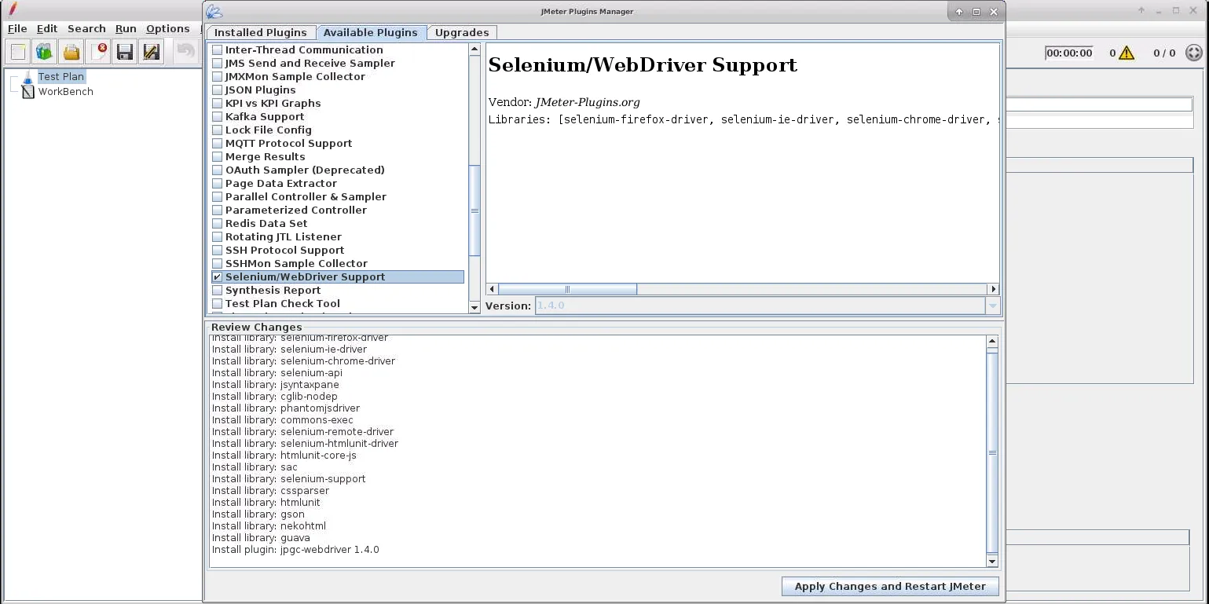
Task: Click the description pane scroll-right arrow
Action: (994, 289)
